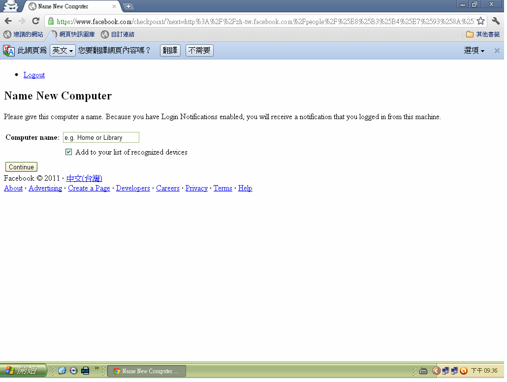Screen dimensions: 507x382
Task: Launch Internet Explorer from Quick Launch
Action: tap(62, 371)
